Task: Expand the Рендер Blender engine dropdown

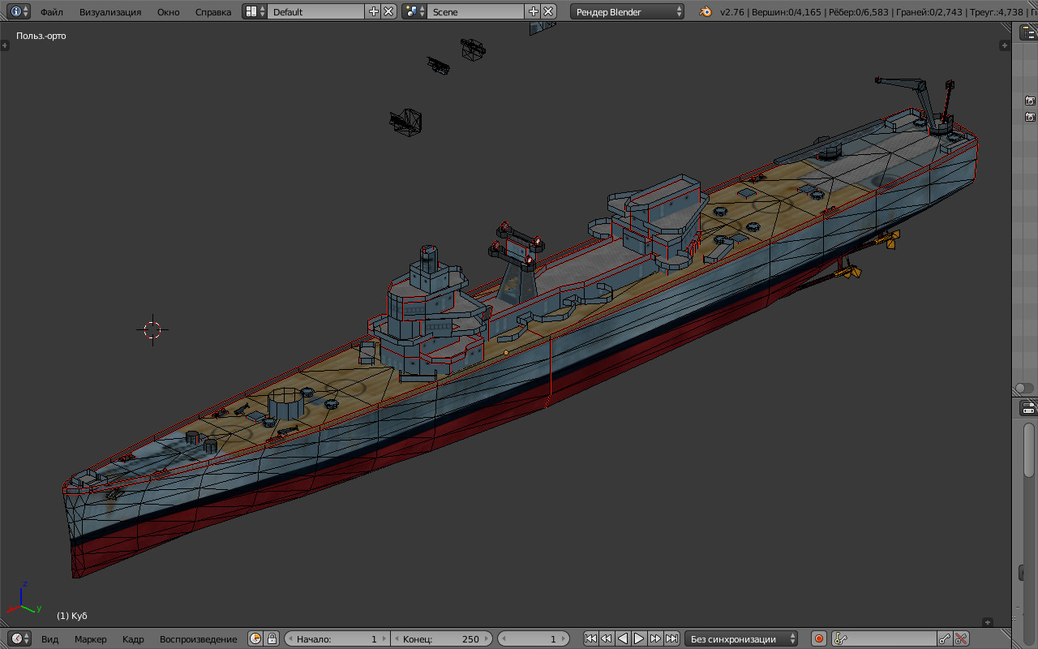Action: (627, 11)
